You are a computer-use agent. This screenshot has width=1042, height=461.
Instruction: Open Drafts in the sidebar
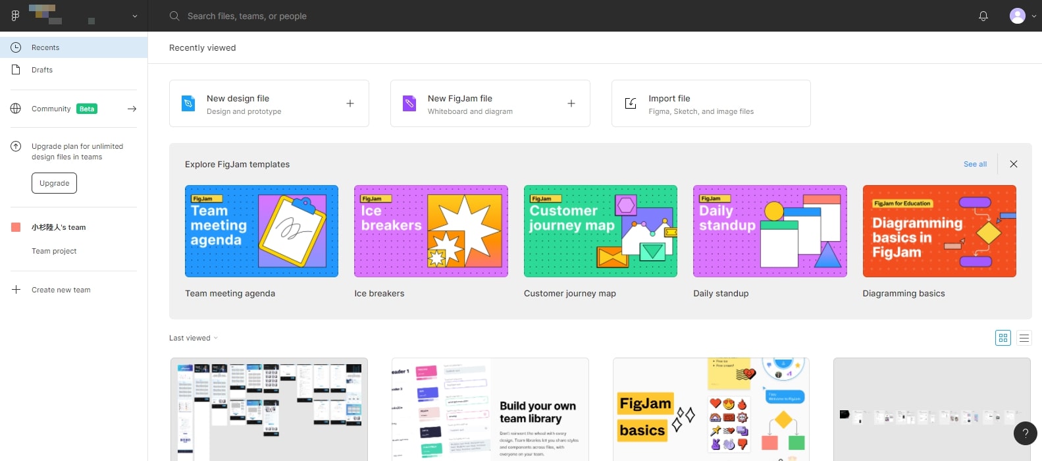click(42, 70)
